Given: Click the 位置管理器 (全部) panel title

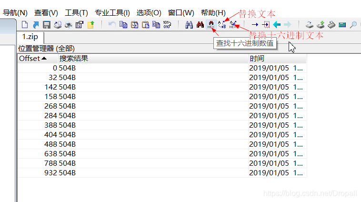Looking at the screenshot, I should (x=47, y=49).
